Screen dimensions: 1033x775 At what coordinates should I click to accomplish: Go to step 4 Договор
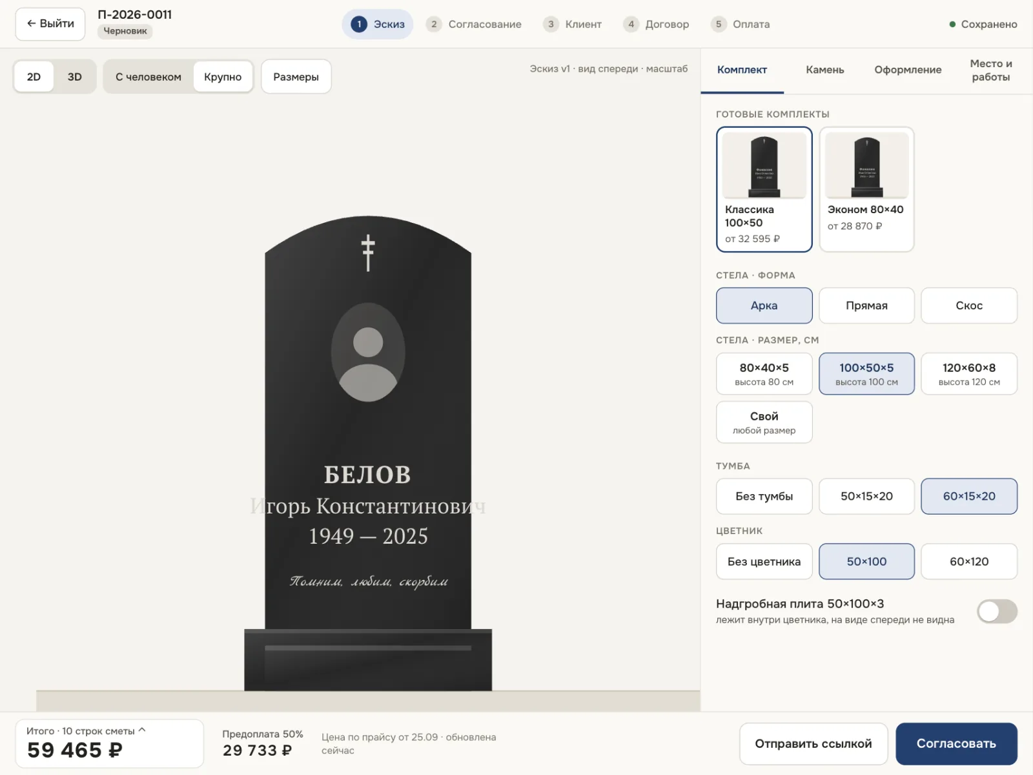point(656,24)
